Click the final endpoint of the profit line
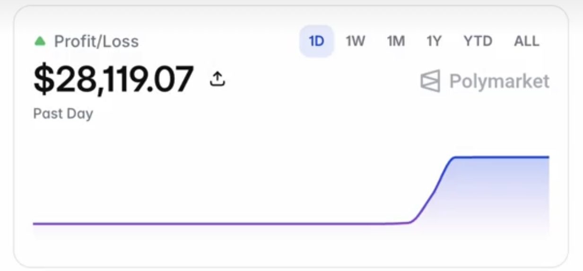The width and height of the screenshot is (583, 271). (548, 157)
